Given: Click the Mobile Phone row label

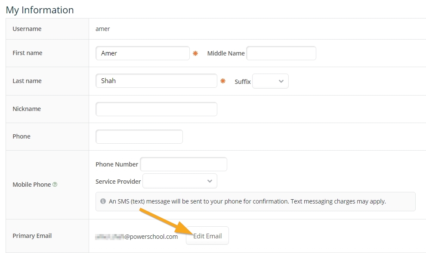Looking at the screenshot, I should point(31,185).
